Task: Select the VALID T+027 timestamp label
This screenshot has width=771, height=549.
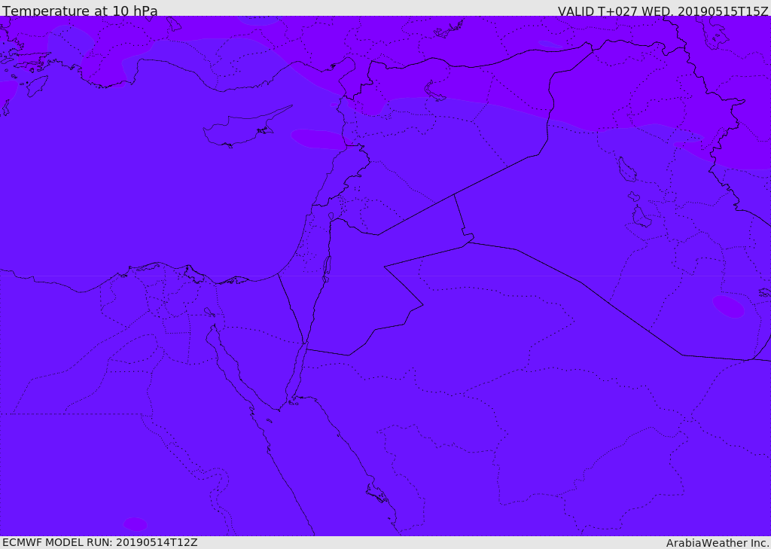Action: [663, 11]
